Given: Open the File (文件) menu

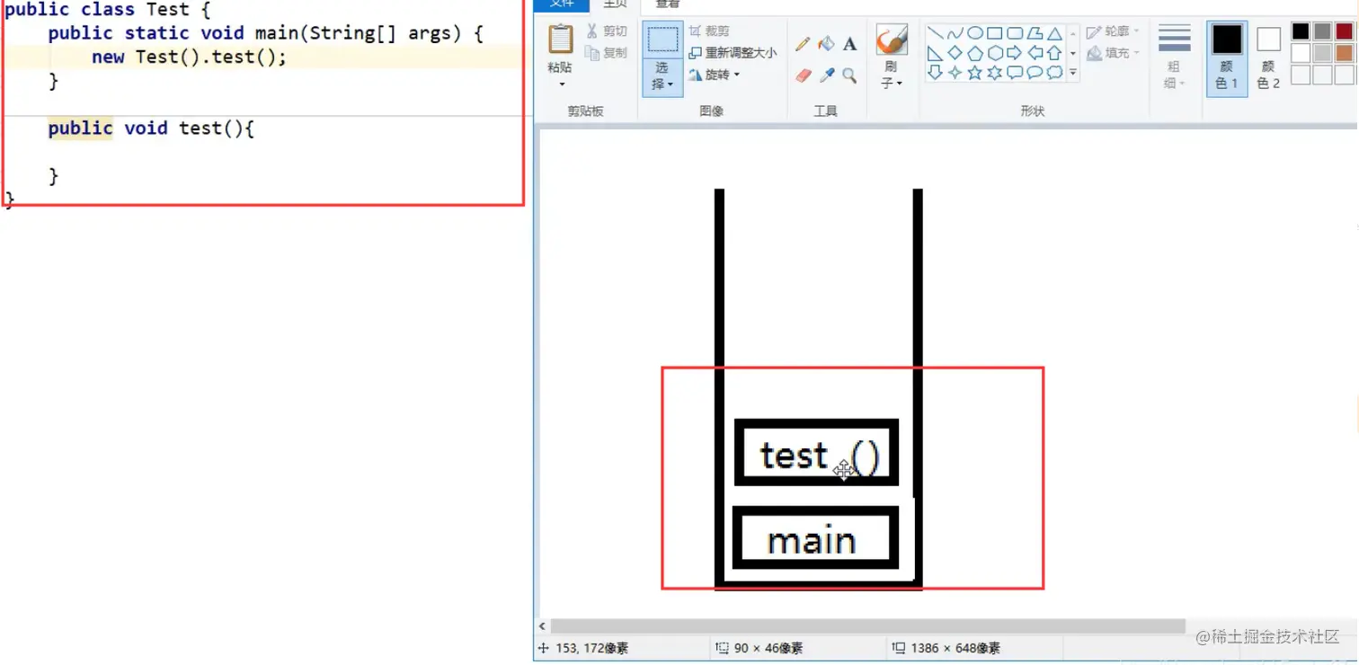Looking at the screenshot, I should (561, 4).
